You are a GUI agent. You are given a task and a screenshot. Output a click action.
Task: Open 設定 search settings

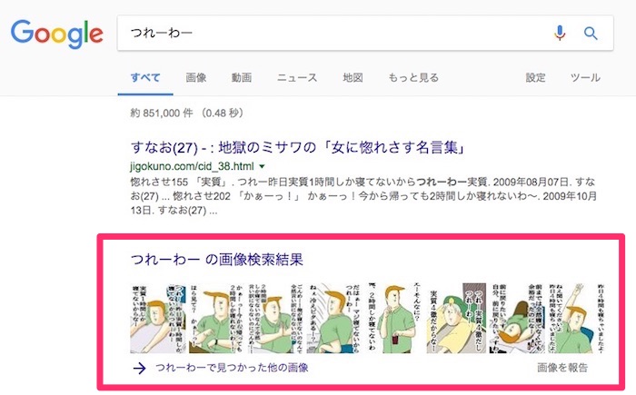[535, 77]
